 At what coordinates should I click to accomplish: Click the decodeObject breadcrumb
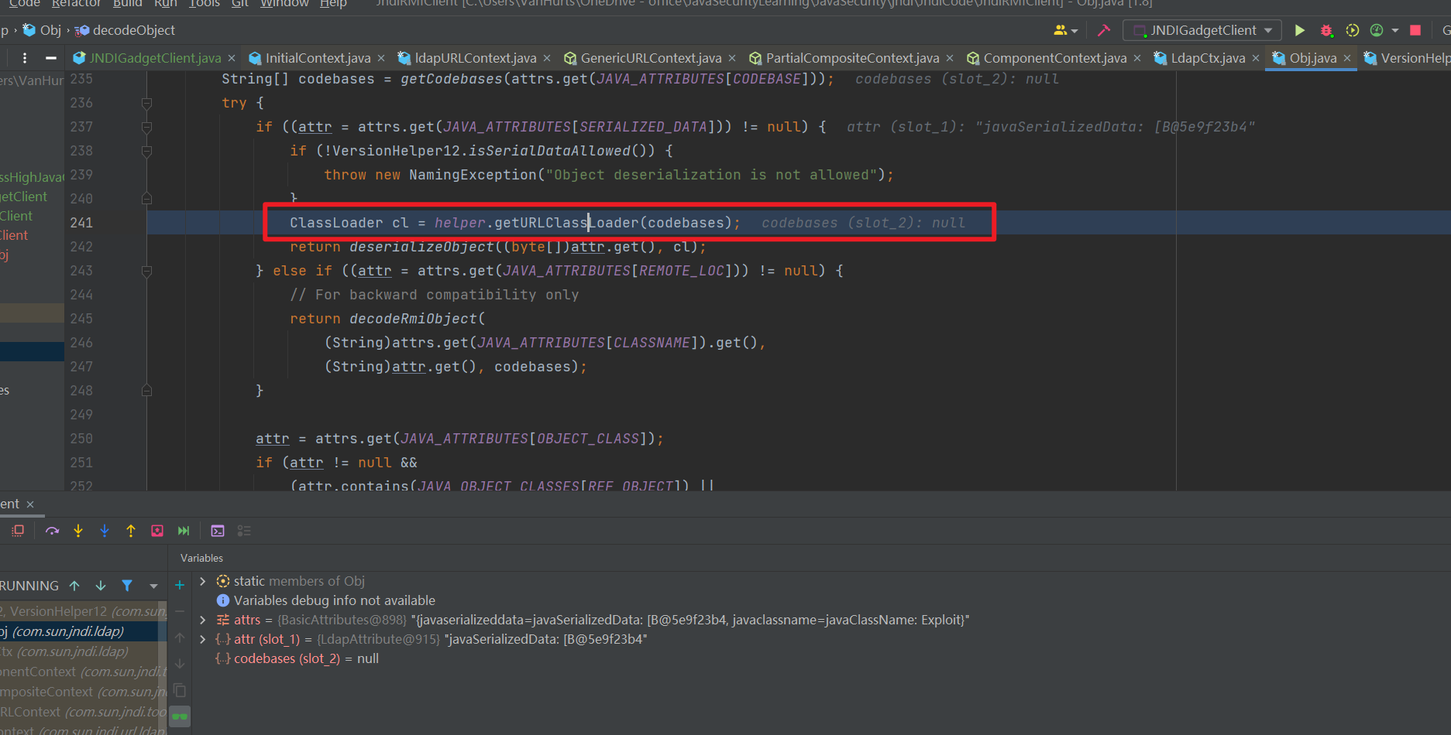(133, 30)
